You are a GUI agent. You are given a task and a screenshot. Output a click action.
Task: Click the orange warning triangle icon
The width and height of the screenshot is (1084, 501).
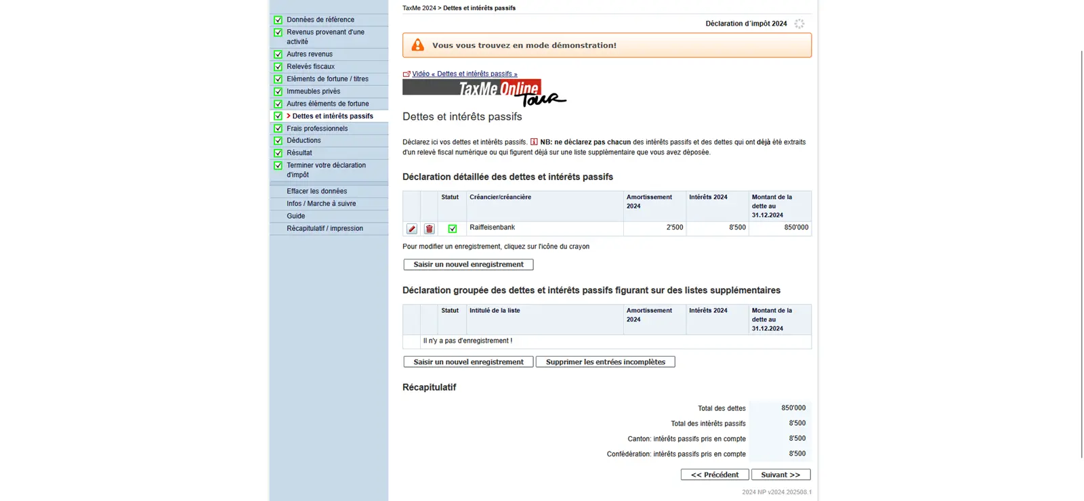click(x=418, y=45)
